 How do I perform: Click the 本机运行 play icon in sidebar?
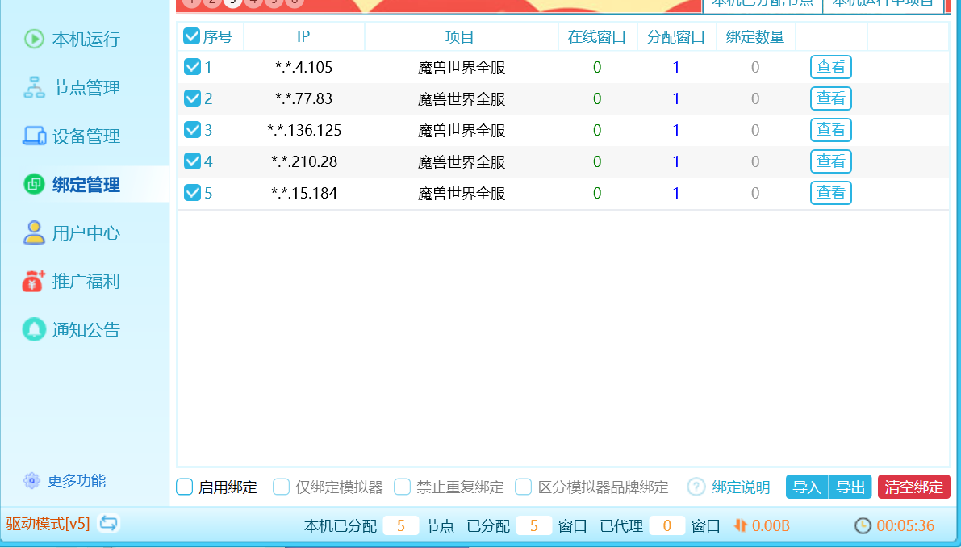(x=34, y=39)
